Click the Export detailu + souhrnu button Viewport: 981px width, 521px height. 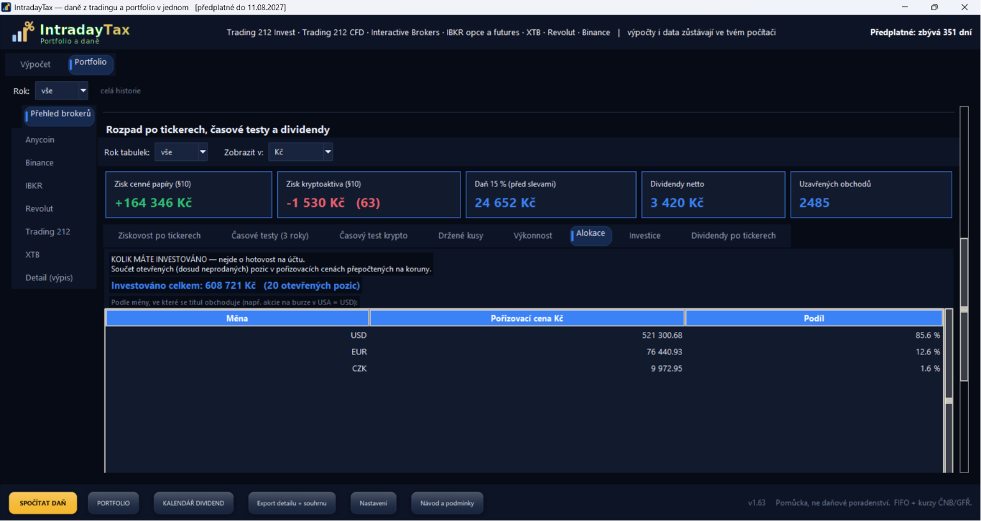(291, 503)
